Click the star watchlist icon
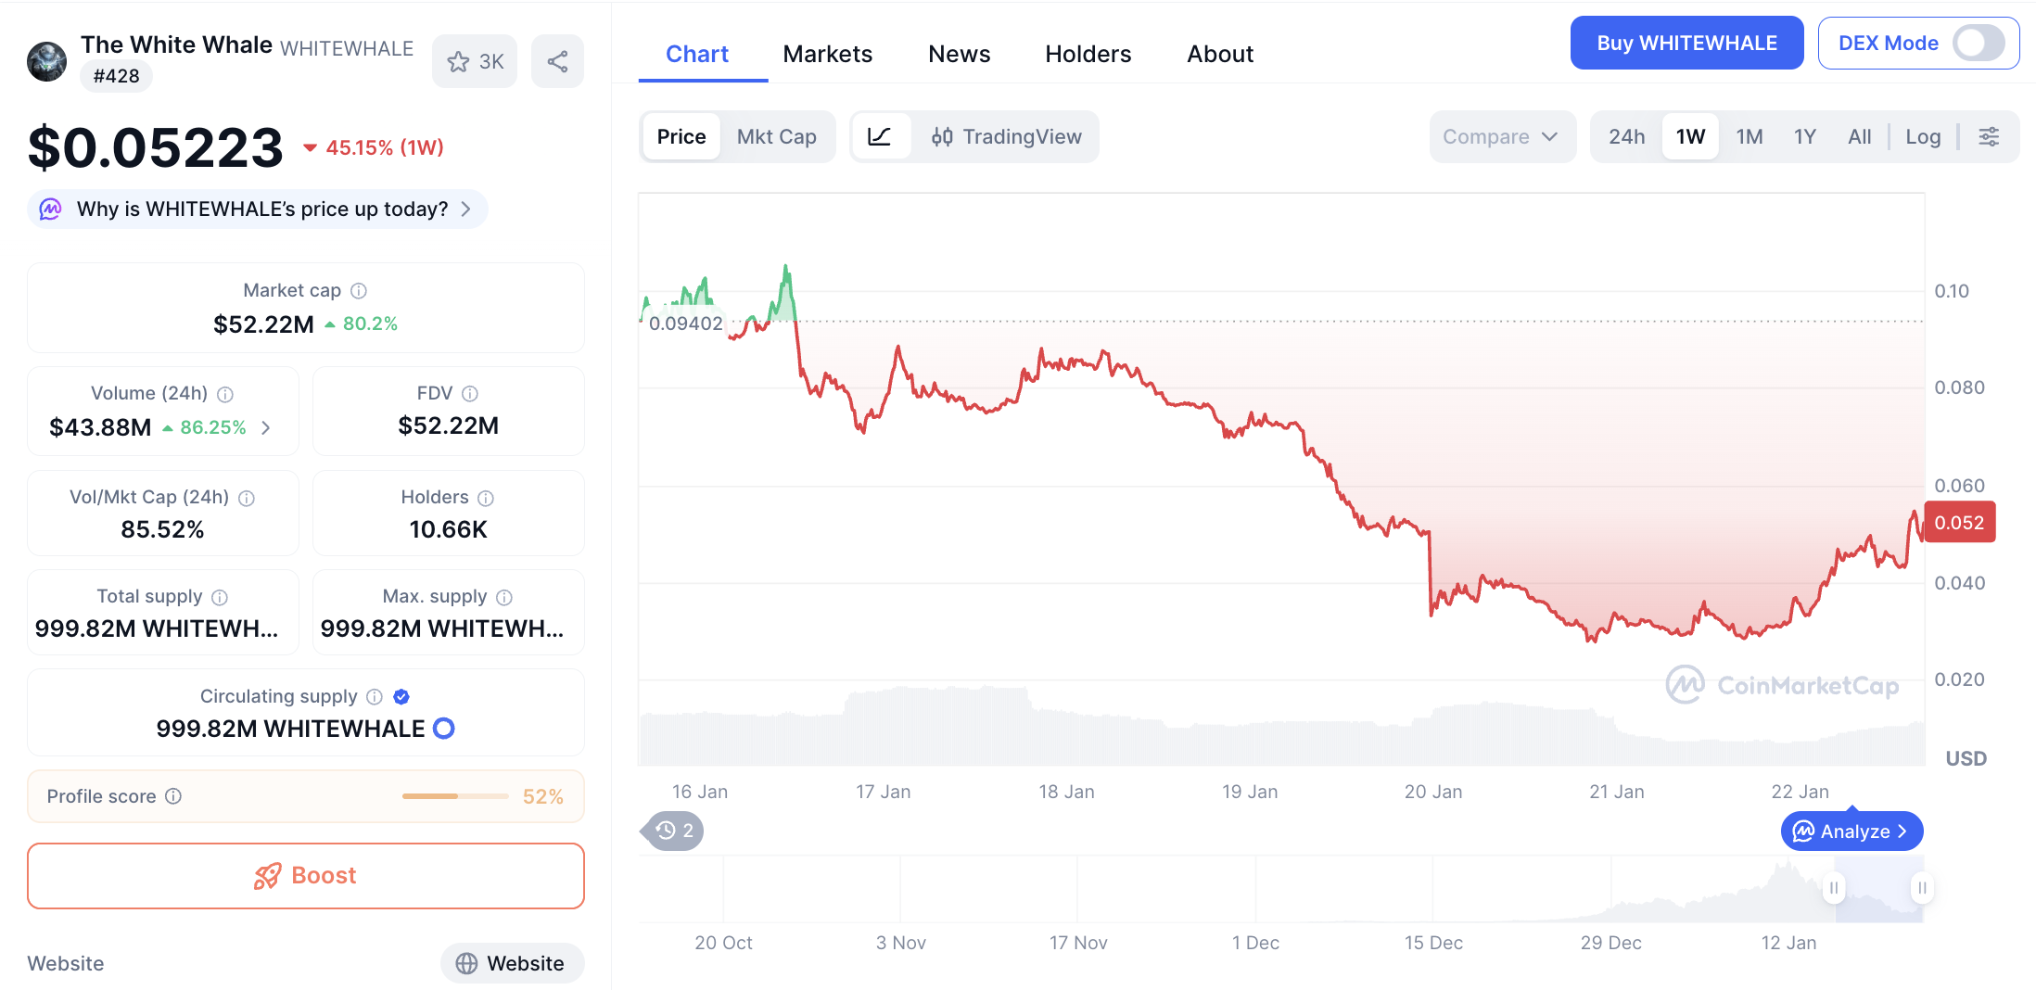Viewport: 2036px width, 990px height. (x=459, y=62)
